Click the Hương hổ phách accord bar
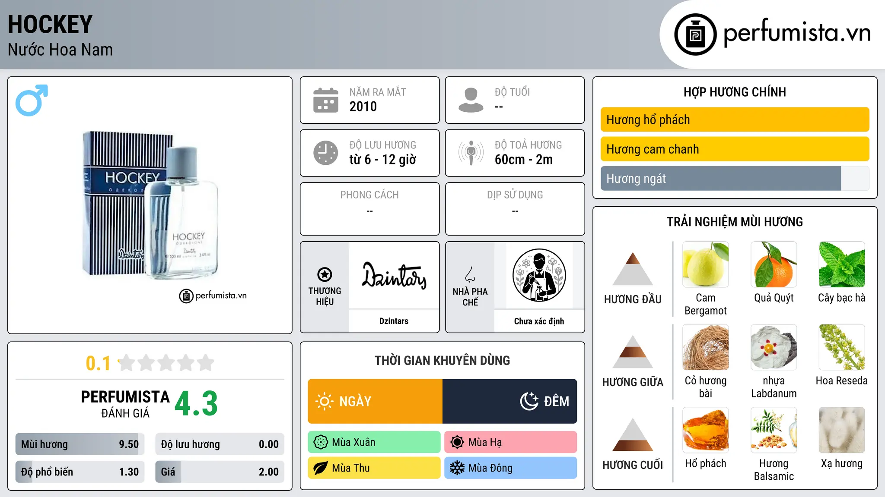Viewport: 885px width, 497px height. (x=735, y=120)
